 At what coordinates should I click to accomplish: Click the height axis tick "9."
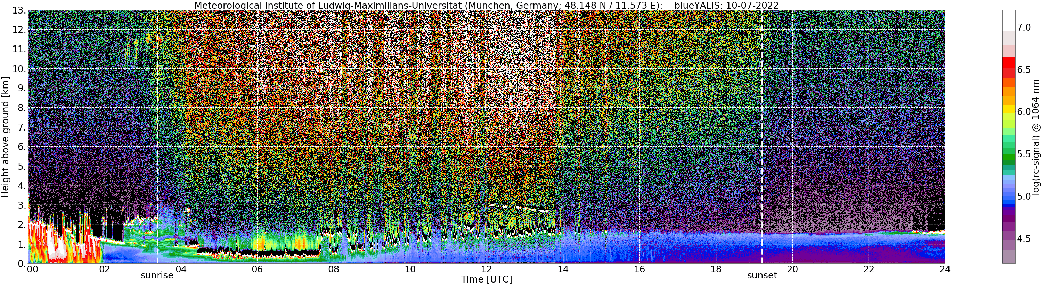[x=22, y=88]
